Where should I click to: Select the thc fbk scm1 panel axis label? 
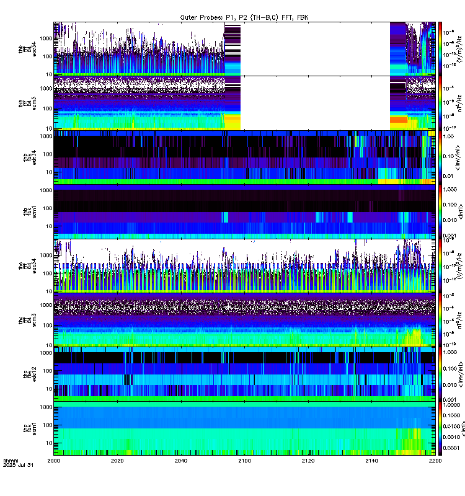click(29, 428)
